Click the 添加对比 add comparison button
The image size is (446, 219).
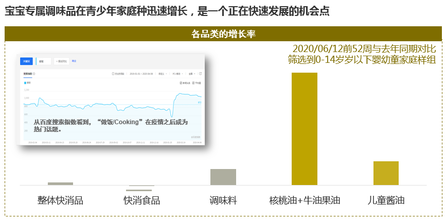pyautogui.click(x=61, y=61)
